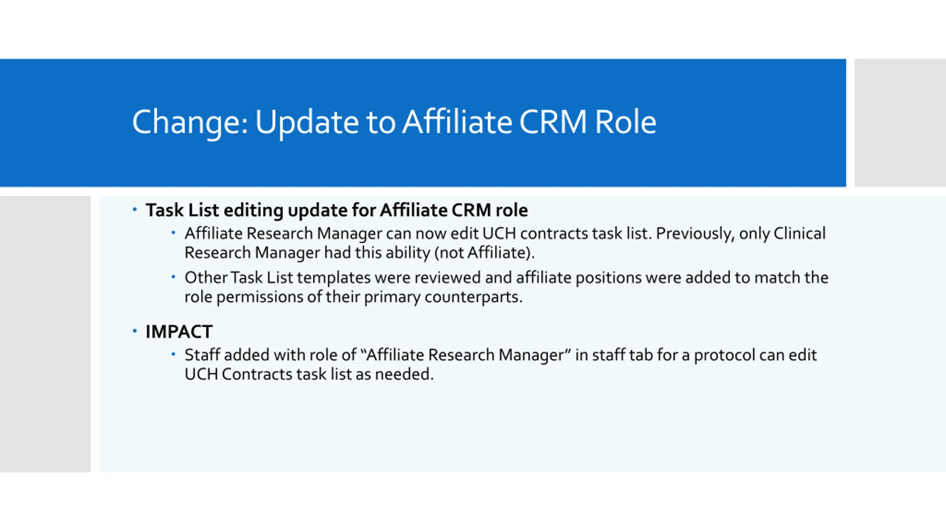The image size is (946, 532).
Task: Click the slide title 'Change: Update to Affiliate CRM Role'
Action: (394, 123)
